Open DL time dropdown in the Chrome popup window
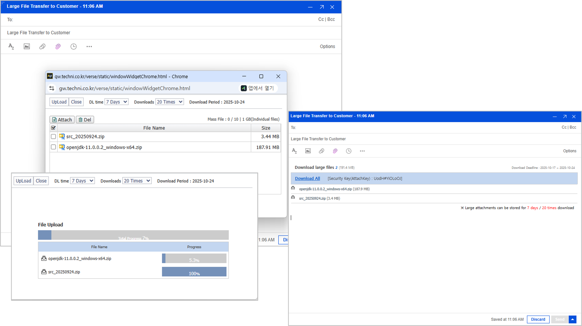Screen dimensions: 582x326 (x=116, y=102)
